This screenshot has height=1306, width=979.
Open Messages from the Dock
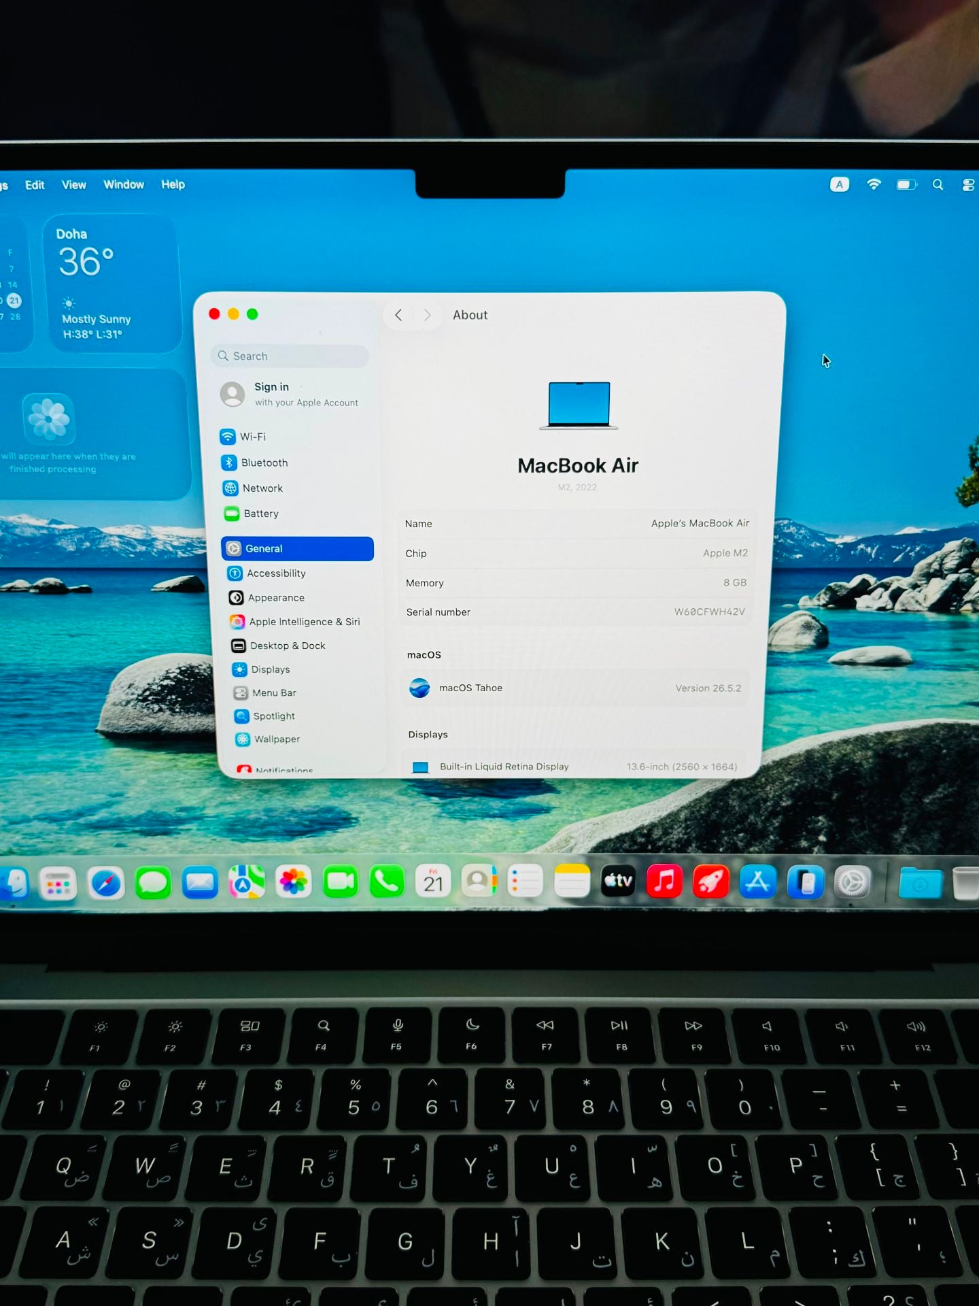[153, 883]
